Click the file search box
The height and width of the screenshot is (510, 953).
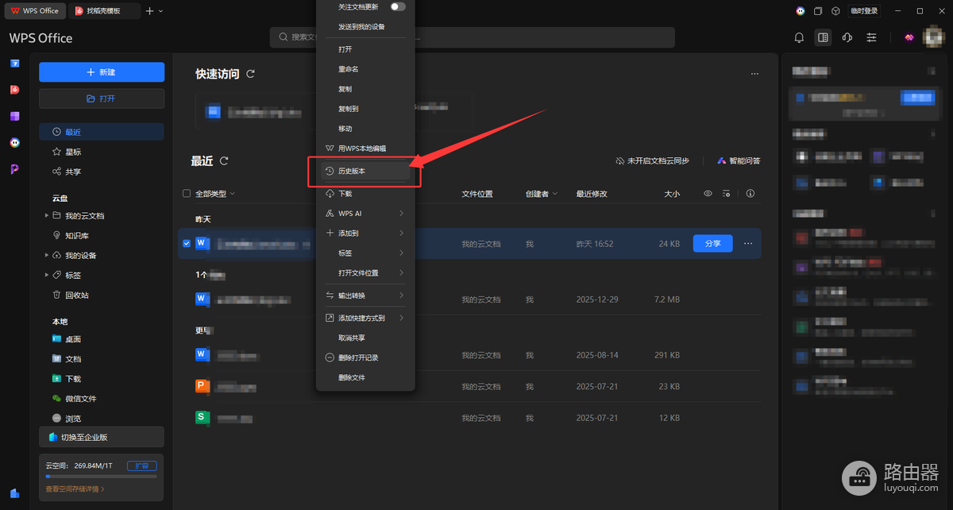473,37
